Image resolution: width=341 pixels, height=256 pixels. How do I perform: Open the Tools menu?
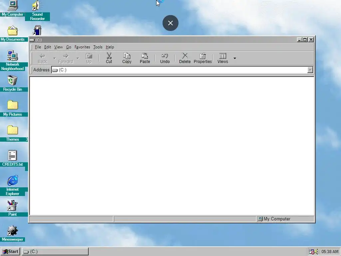[x=98, y=47]
